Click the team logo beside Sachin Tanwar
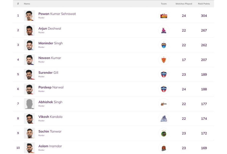Viewport: 227px width, 154px height. (164, 133)
